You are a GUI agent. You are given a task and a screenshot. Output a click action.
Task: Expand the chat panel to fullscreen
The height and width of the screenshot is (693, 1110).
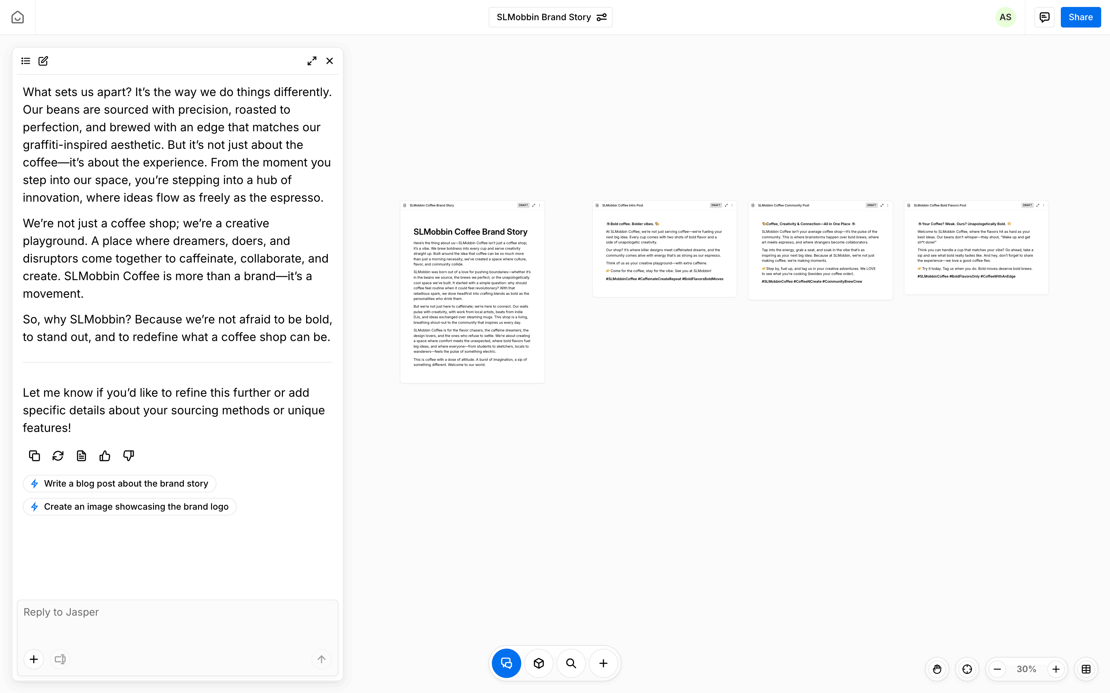click(x=312, y=61)
